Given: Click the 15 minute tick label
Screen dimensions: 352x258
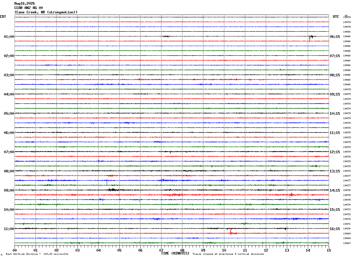Looking at the screenshot, I should click(x=329, y=250).
